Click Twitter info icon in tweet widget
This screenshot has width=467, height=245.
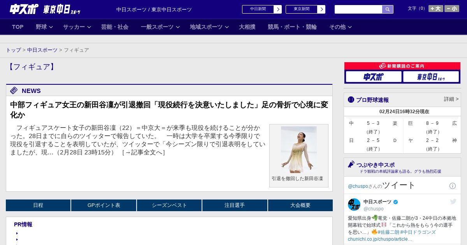click(453, 186)
